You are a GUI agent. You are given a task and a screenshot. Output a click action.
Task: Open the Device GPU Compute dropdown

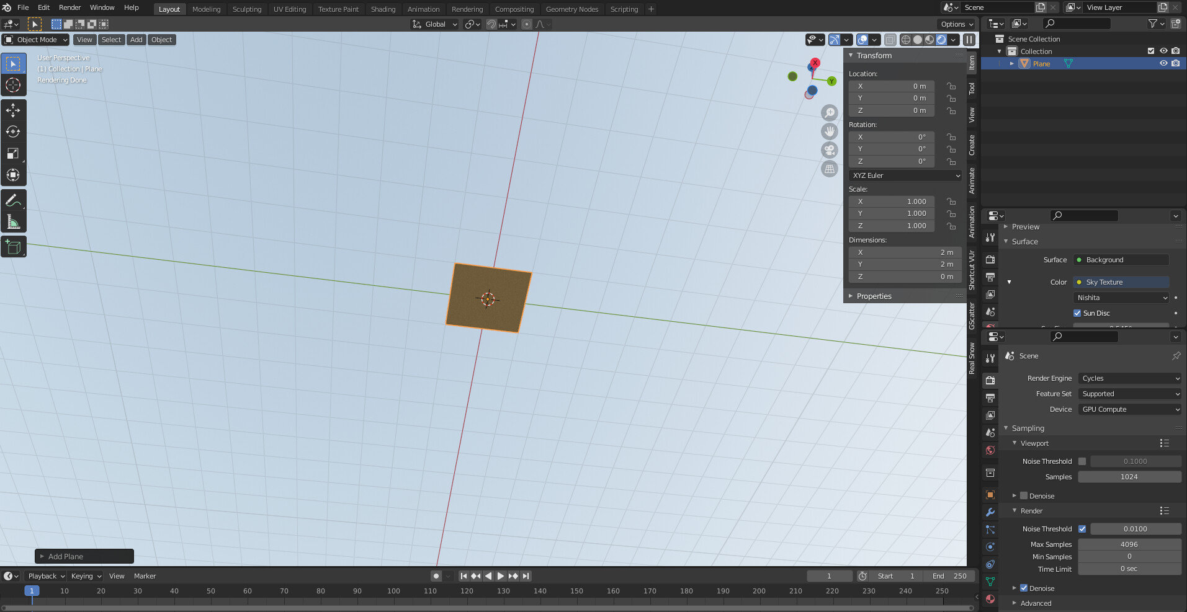point(1130,409)
